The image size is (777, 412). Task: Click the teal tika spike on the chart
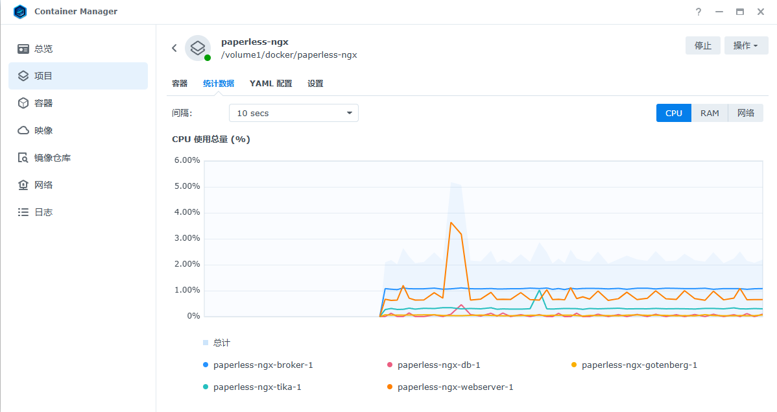point(539,291)
